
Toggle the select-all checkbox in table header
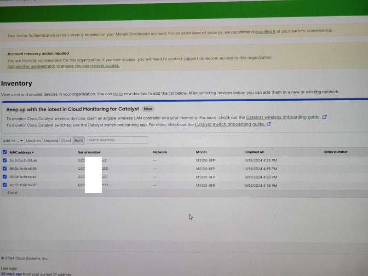5,152
